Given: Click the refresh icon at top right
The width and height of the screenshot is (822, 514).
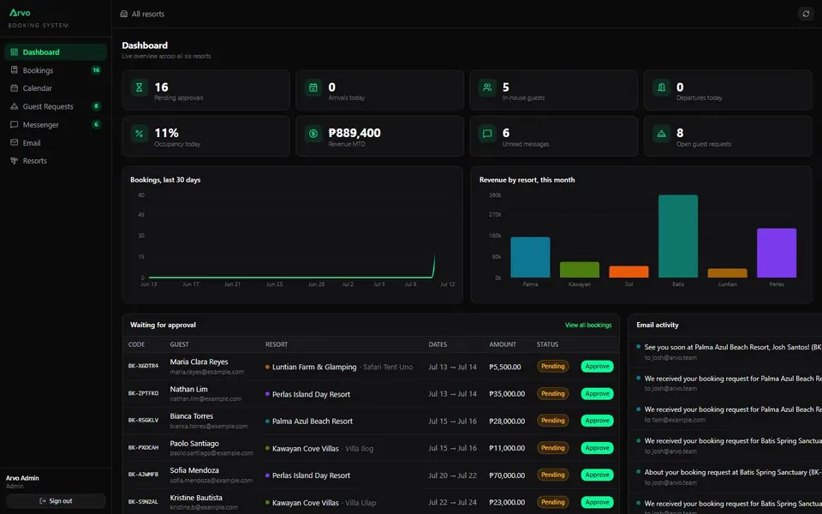Looking at the screenshot, I should (x=806, y=14).
